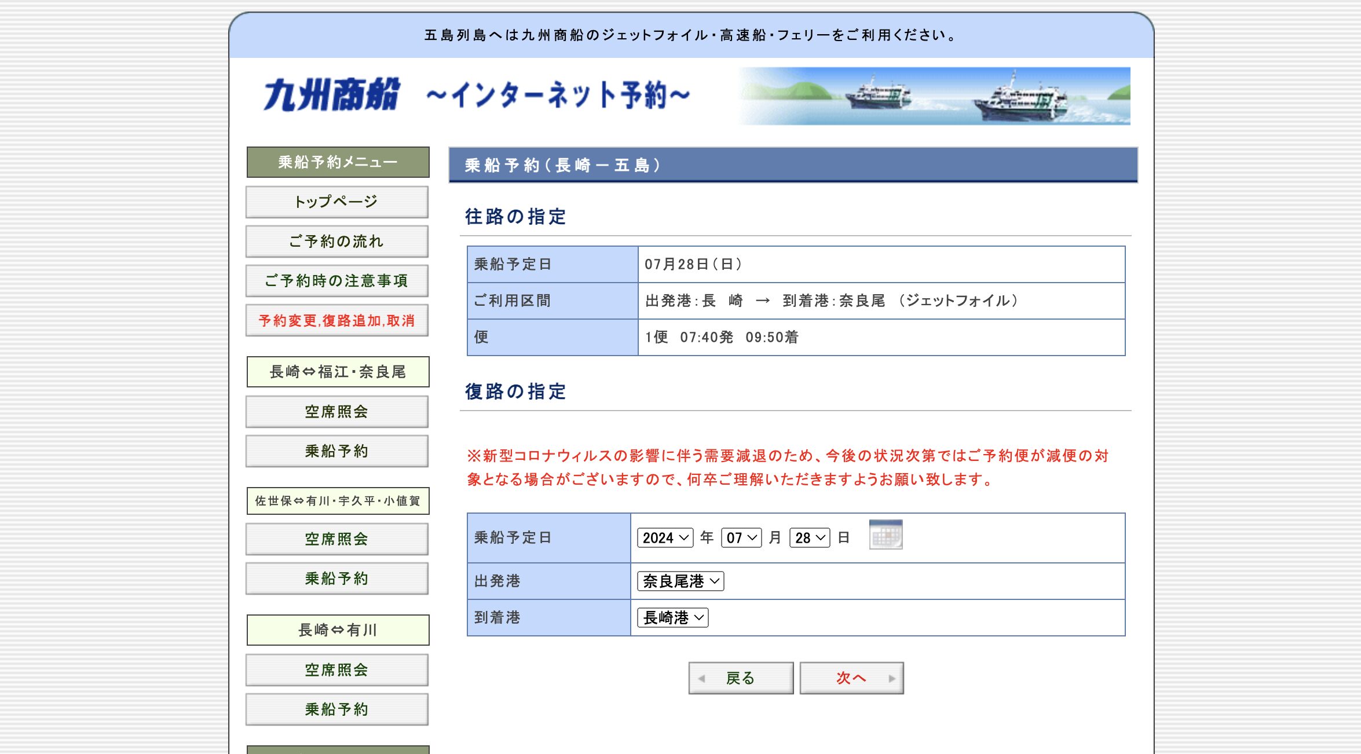Click the ご利用区間 label cell
Screen dimensions: 1361x754
pos(553,301)
